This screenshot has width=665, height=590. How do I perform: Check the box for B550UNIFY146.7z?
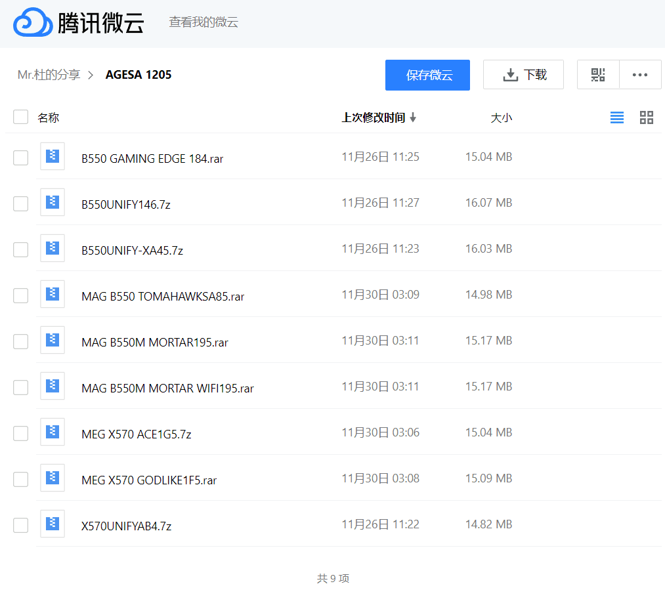tap(21, 204)
